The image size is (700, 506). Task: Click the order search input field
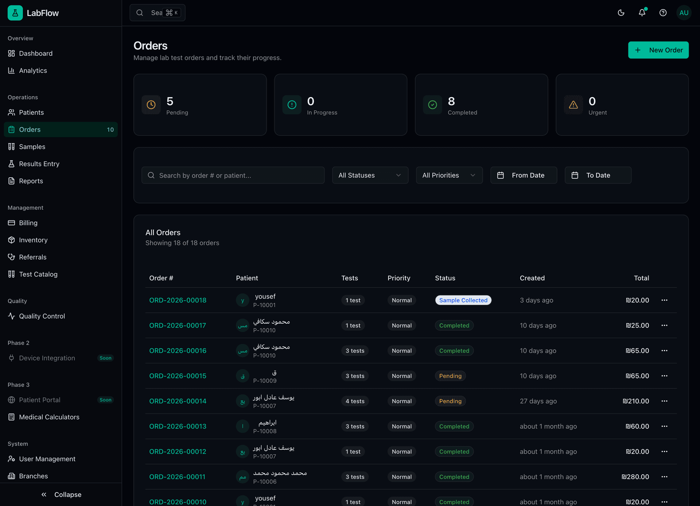[233, 175]
